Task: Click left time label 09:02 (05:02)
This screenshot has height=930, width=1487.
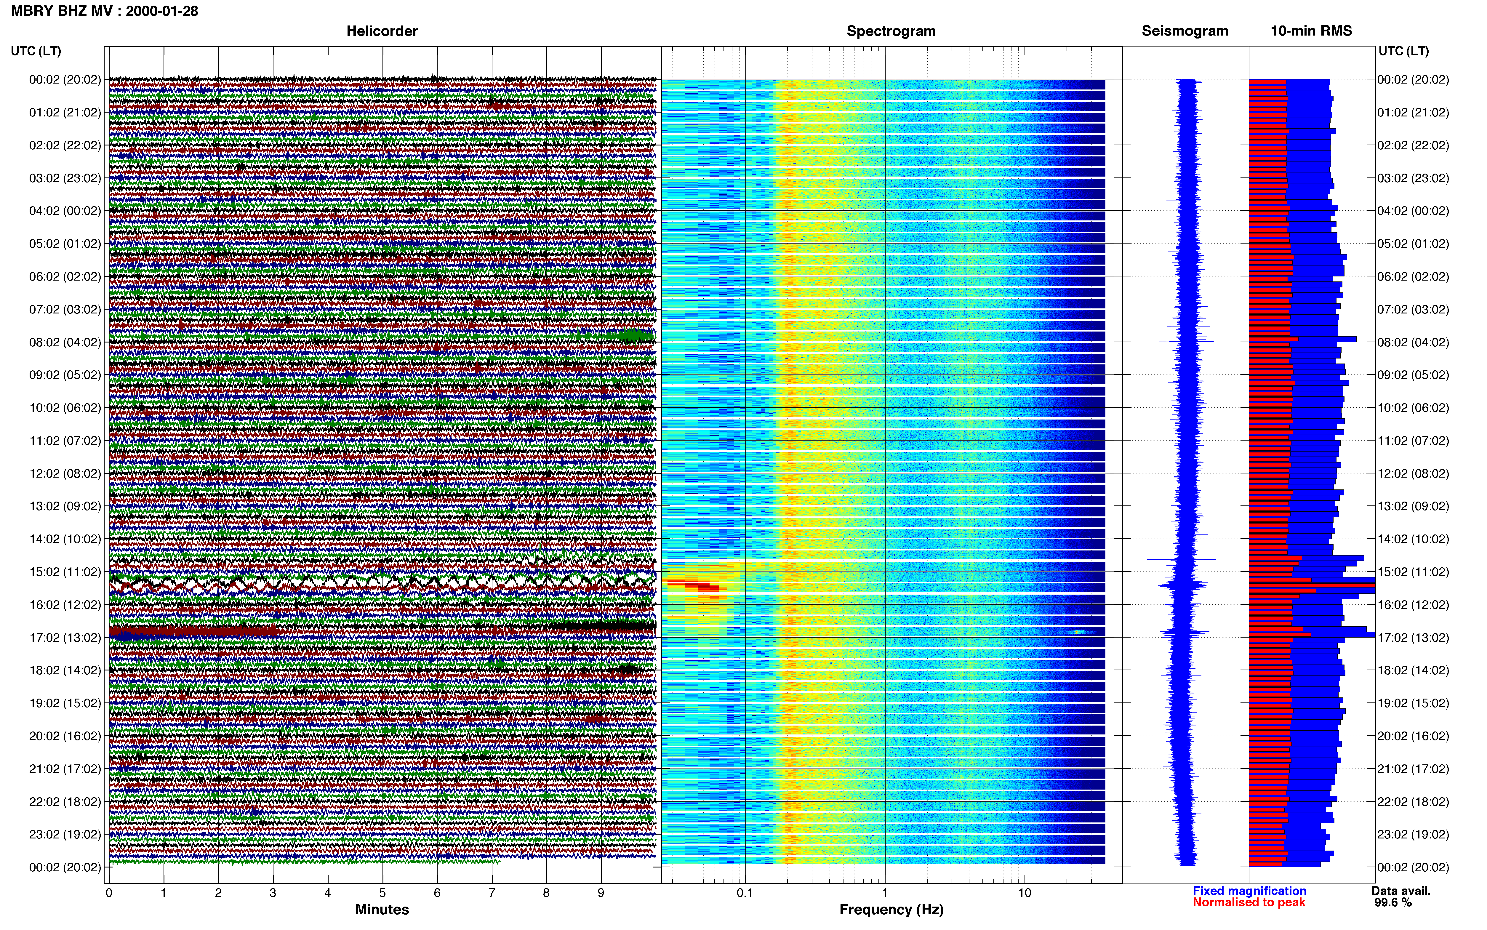Action: [x=65, y=375]
